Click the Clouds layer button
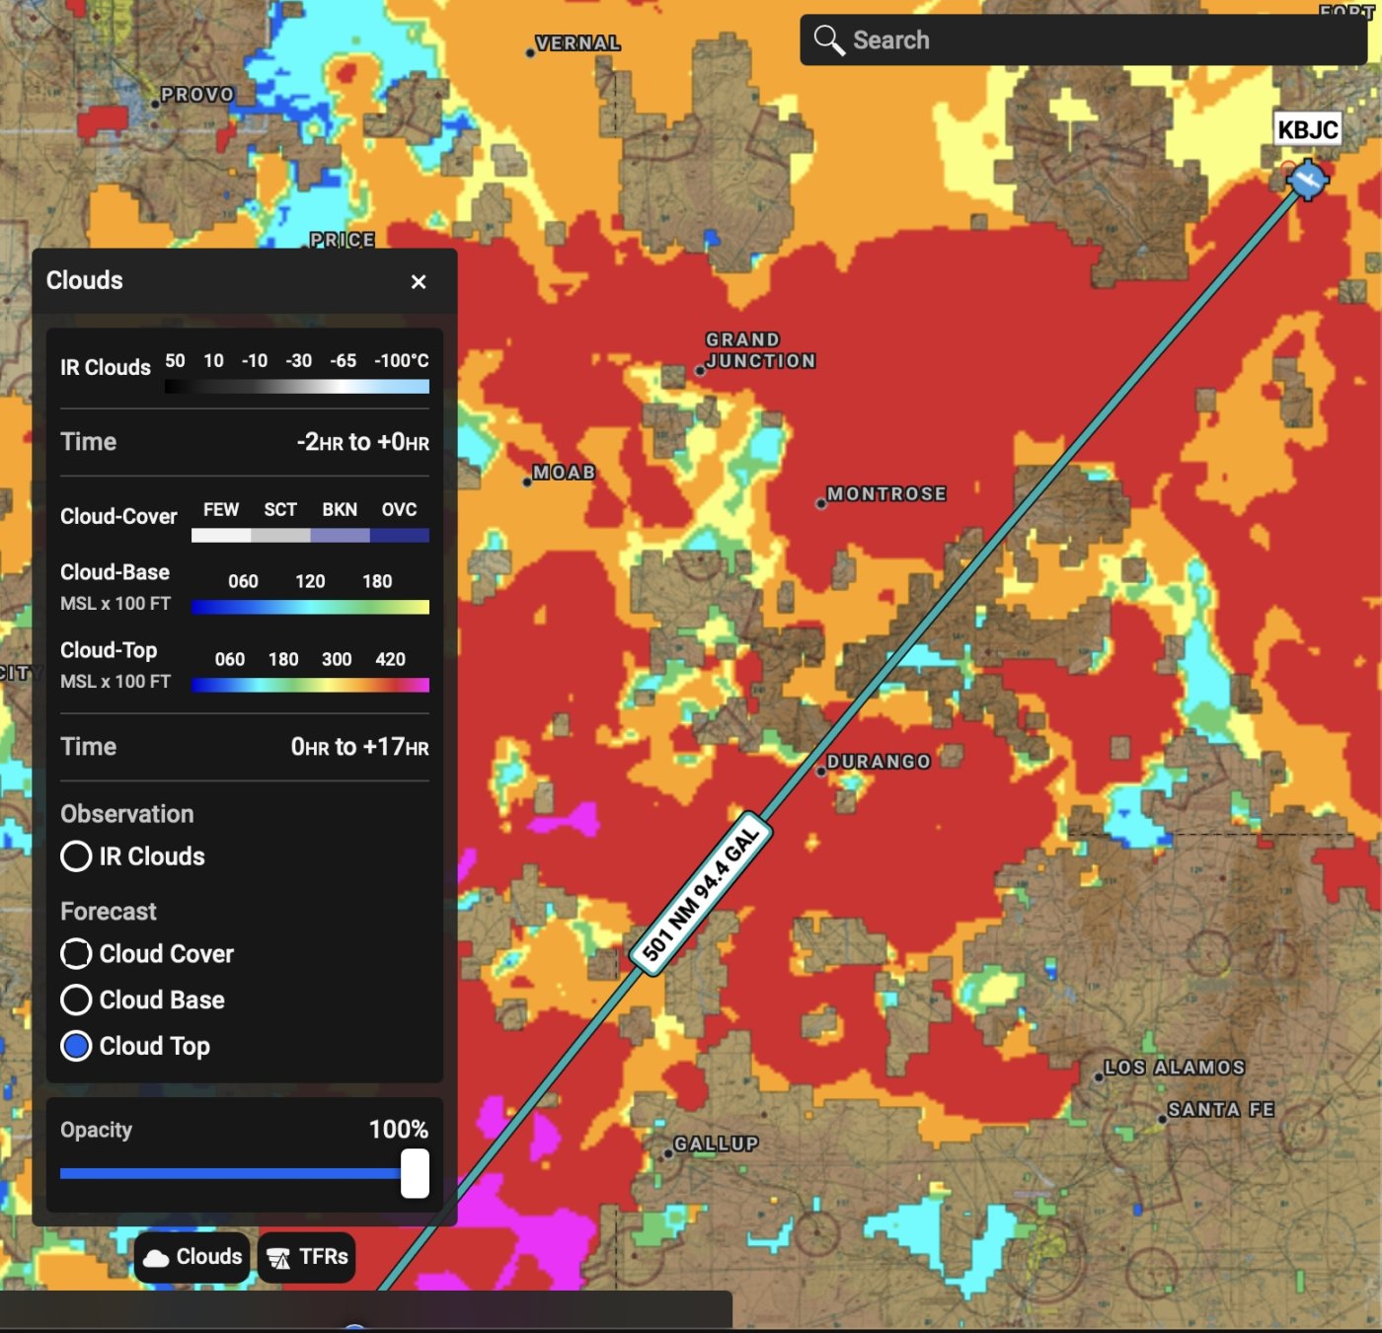 tap(192, 1257)
